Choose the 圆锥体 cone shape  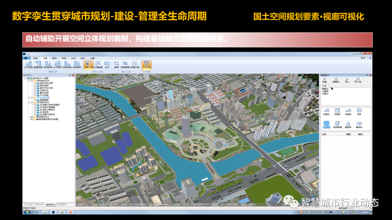coord(348,124)
